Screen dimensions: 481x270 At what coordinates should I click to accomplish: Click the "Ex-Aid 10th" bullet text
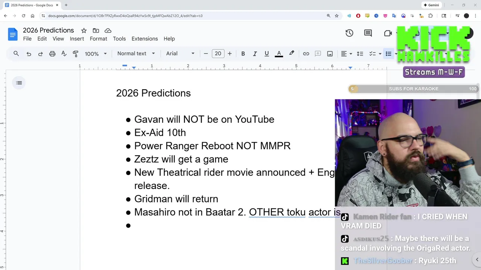click(x=160, y=132)
